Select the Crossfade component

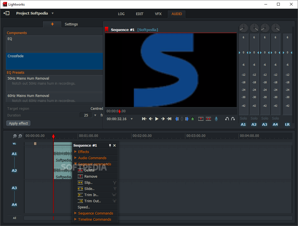point(54,61)
